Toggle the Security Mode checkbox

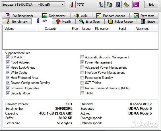pyautogui.click(x=8, y=93)
